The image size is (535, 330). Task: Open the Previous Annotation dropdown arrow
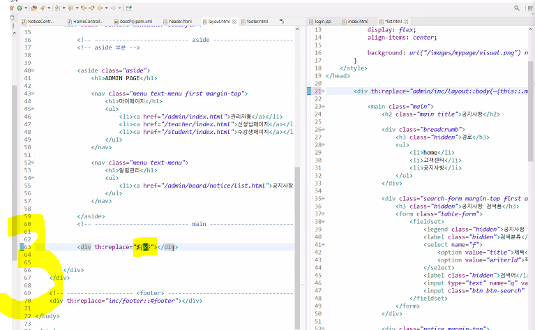77,8
